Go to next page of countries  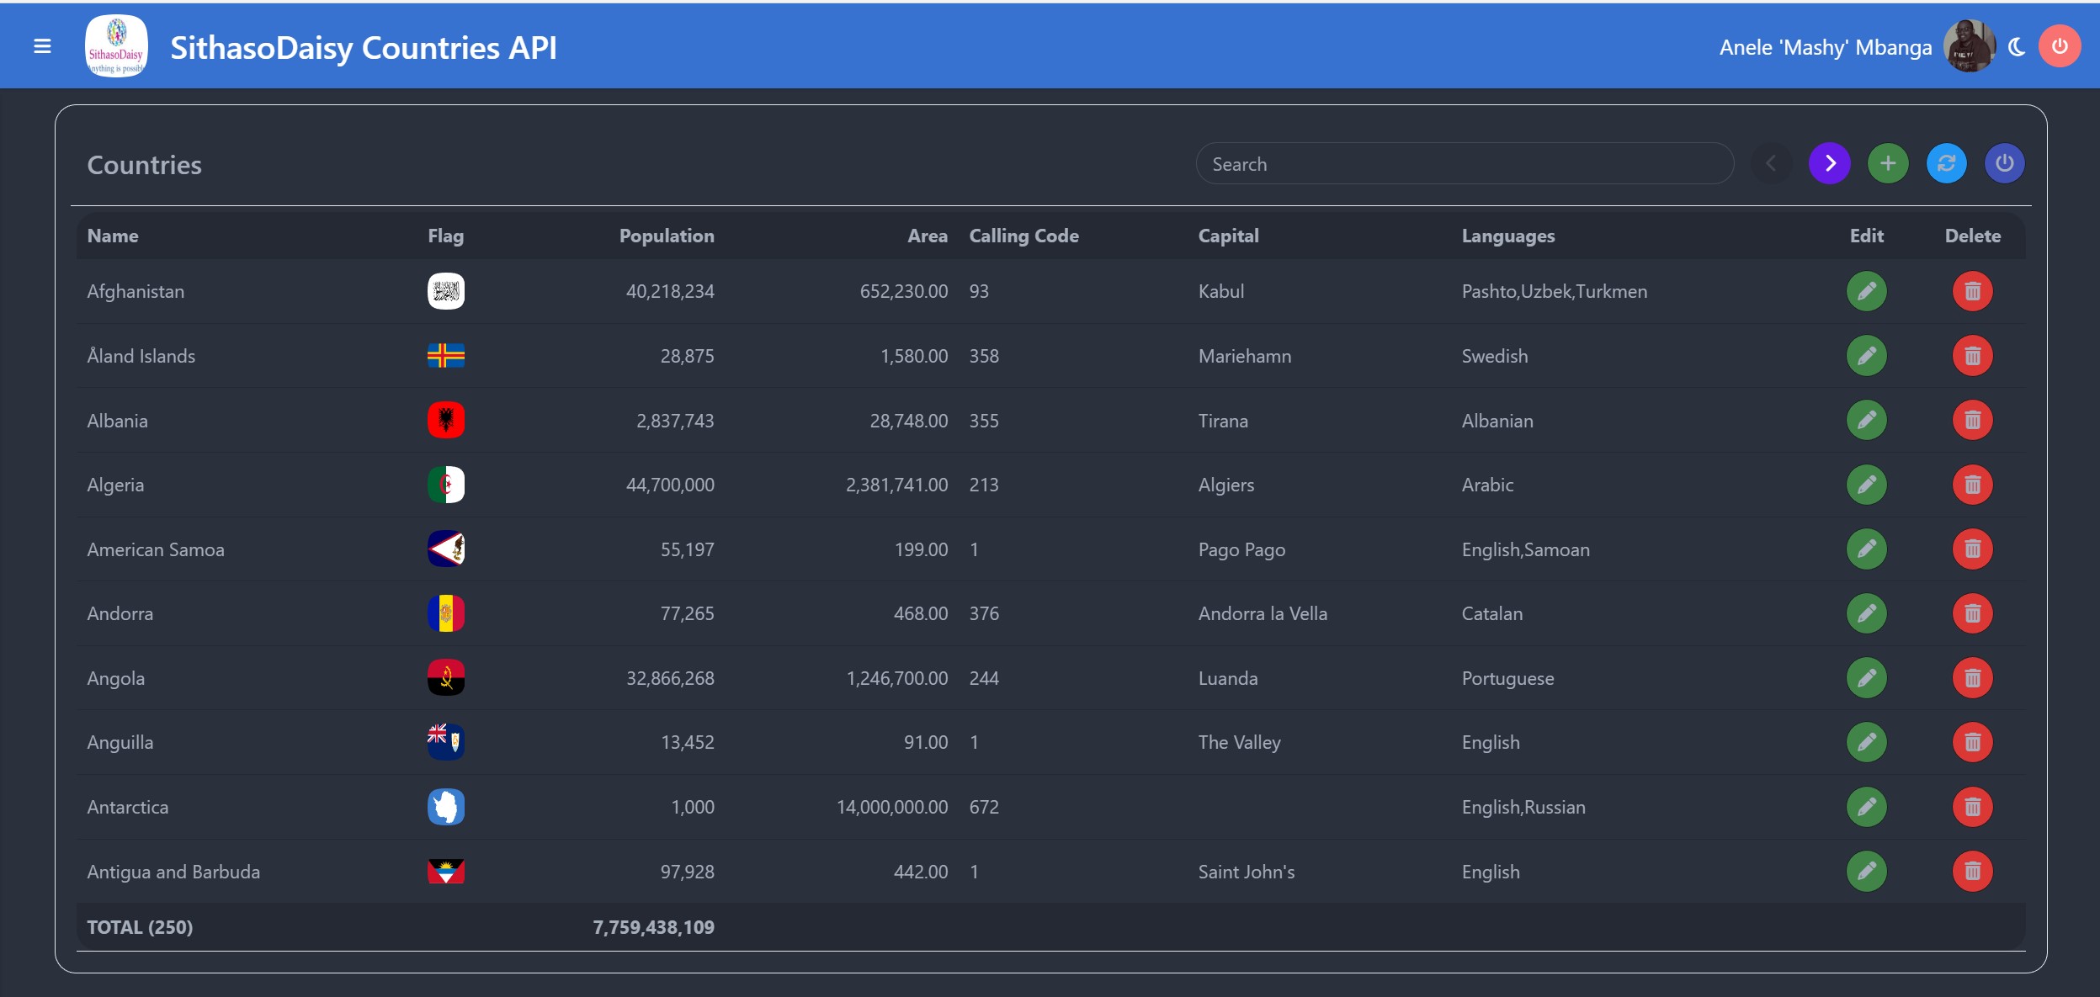point(1829,163)
